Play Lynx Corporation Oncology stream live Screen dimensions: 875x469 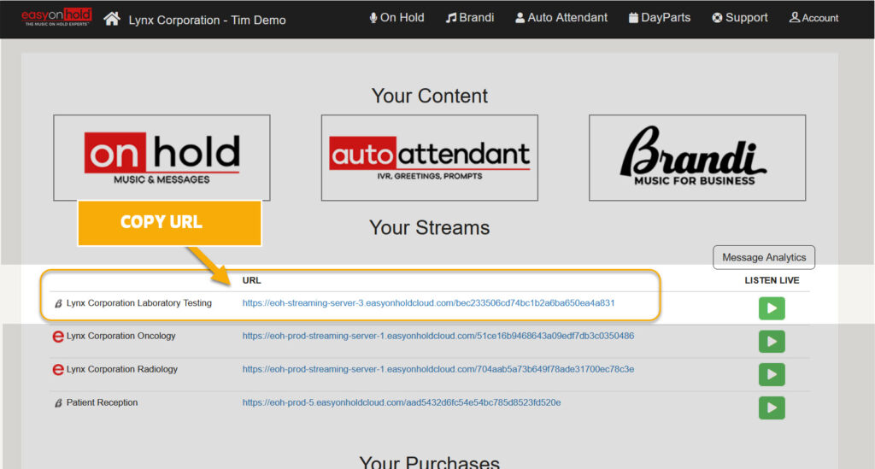tap(772, 342)
